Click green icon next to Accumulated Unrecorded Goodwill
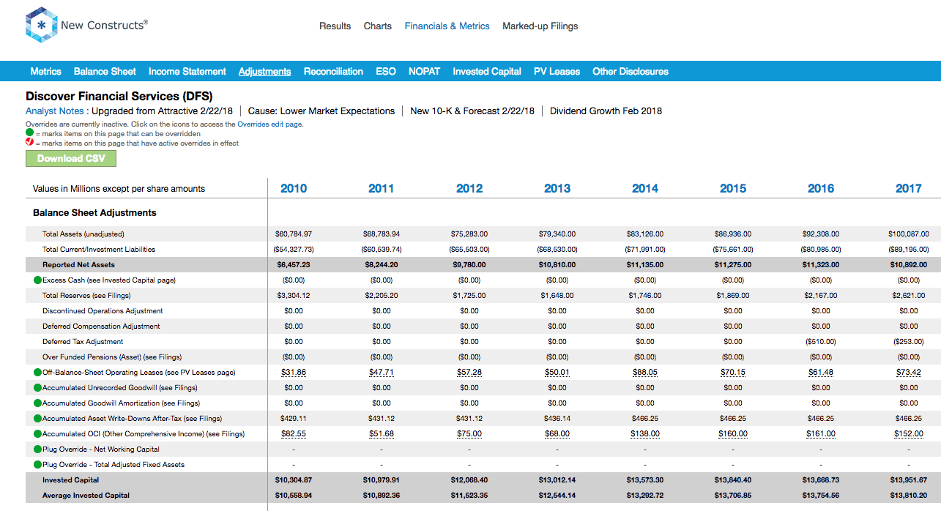Screen dimensions: 941x511 click(x=37, y=388)
